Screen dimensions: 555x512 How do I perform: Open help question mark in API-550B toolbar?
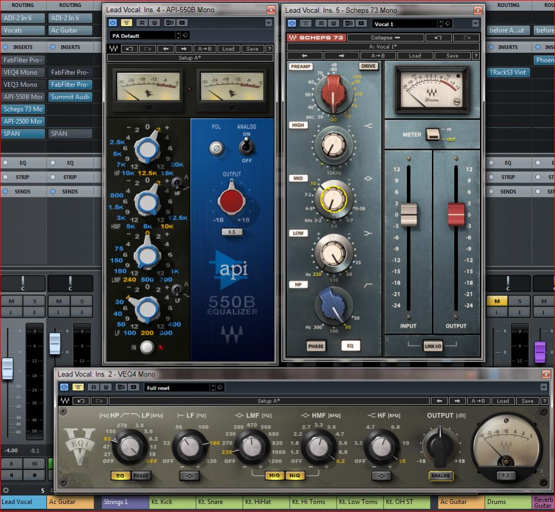269,49
